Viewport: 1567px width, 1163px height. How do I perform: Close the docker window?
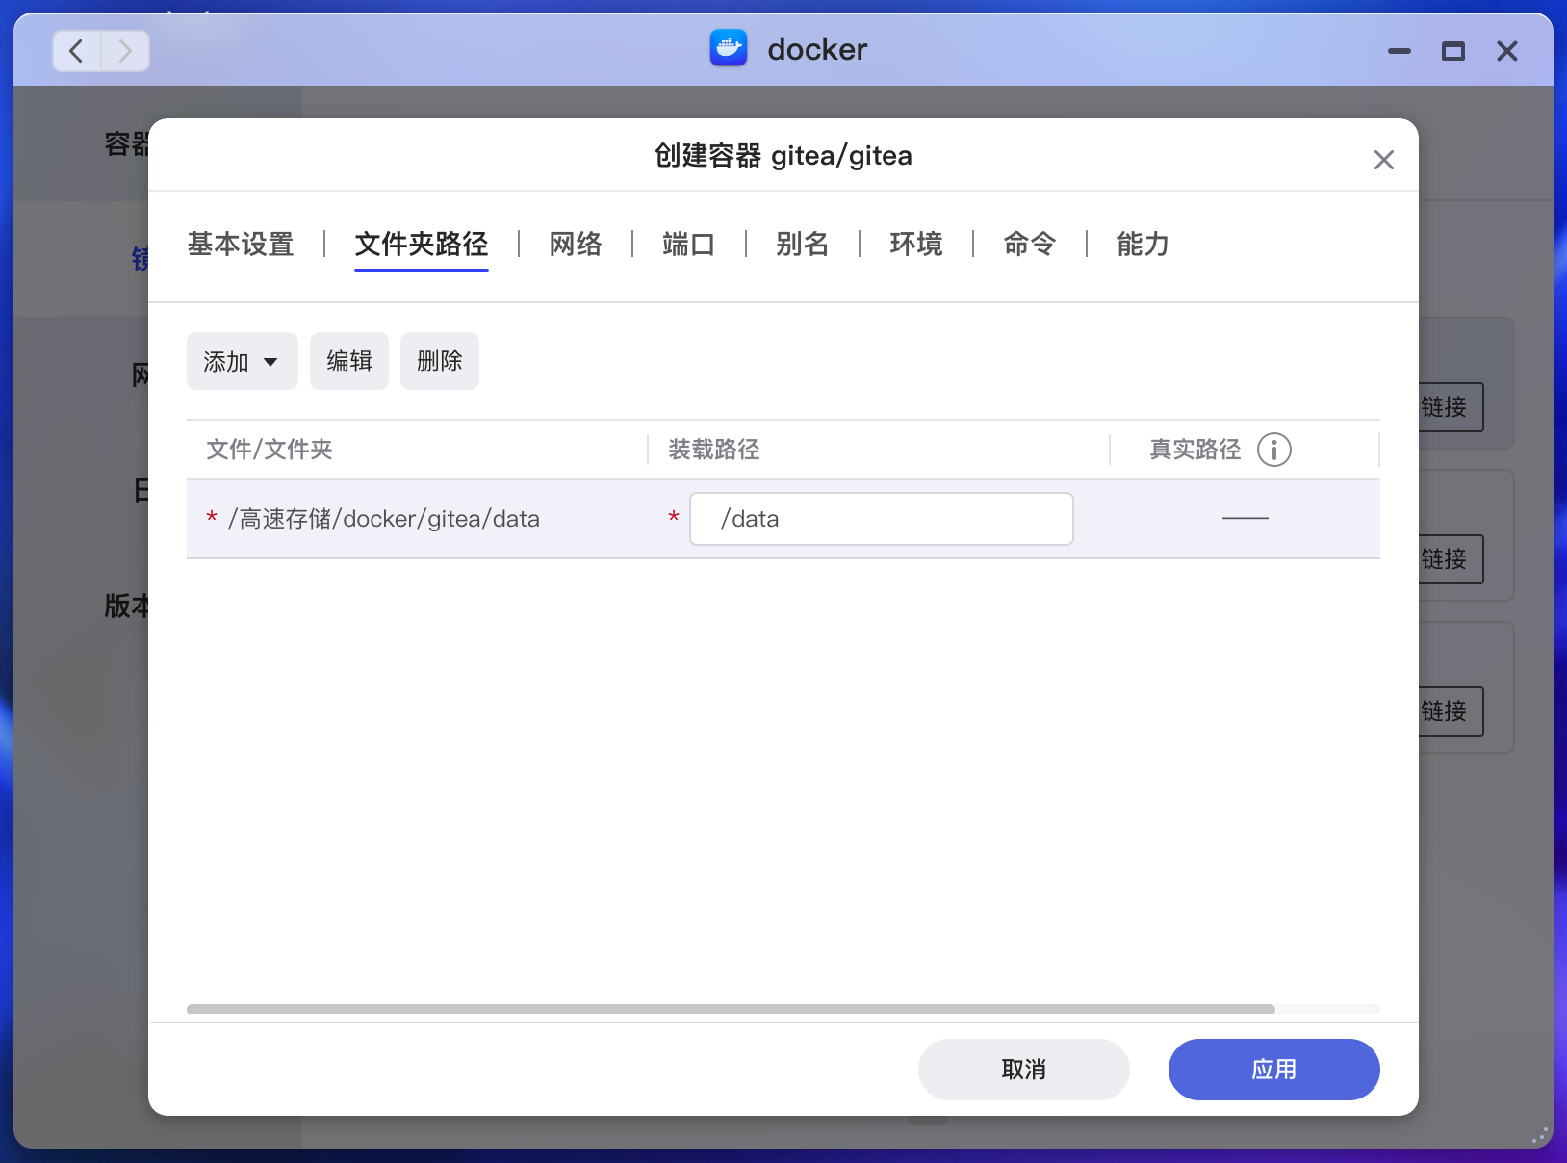[1507, 51]
